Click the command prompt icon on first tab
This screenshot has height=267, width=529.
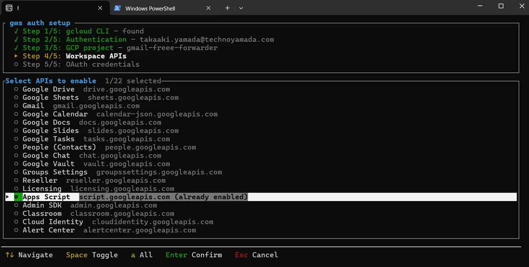point(9,8)
